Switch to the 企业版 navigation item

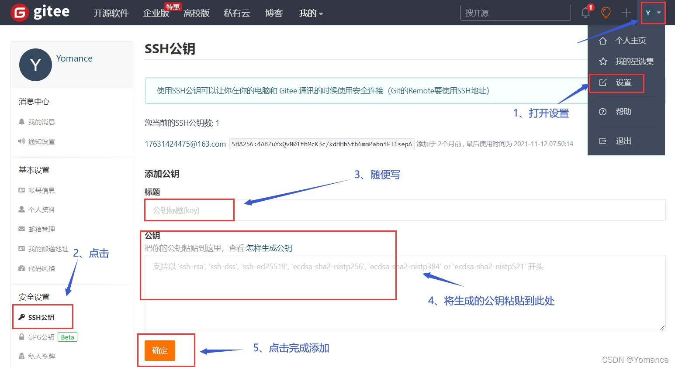pyautogui.click(x=156, y=13)
